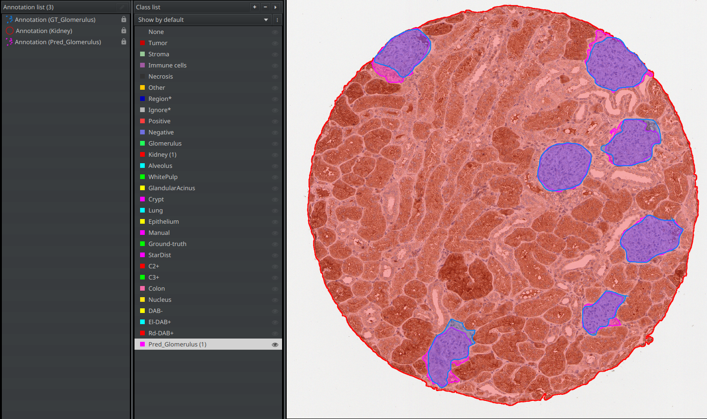Toggle visibility eye for Tumor class
Screen dimensions: 707x419
[275, 43]
